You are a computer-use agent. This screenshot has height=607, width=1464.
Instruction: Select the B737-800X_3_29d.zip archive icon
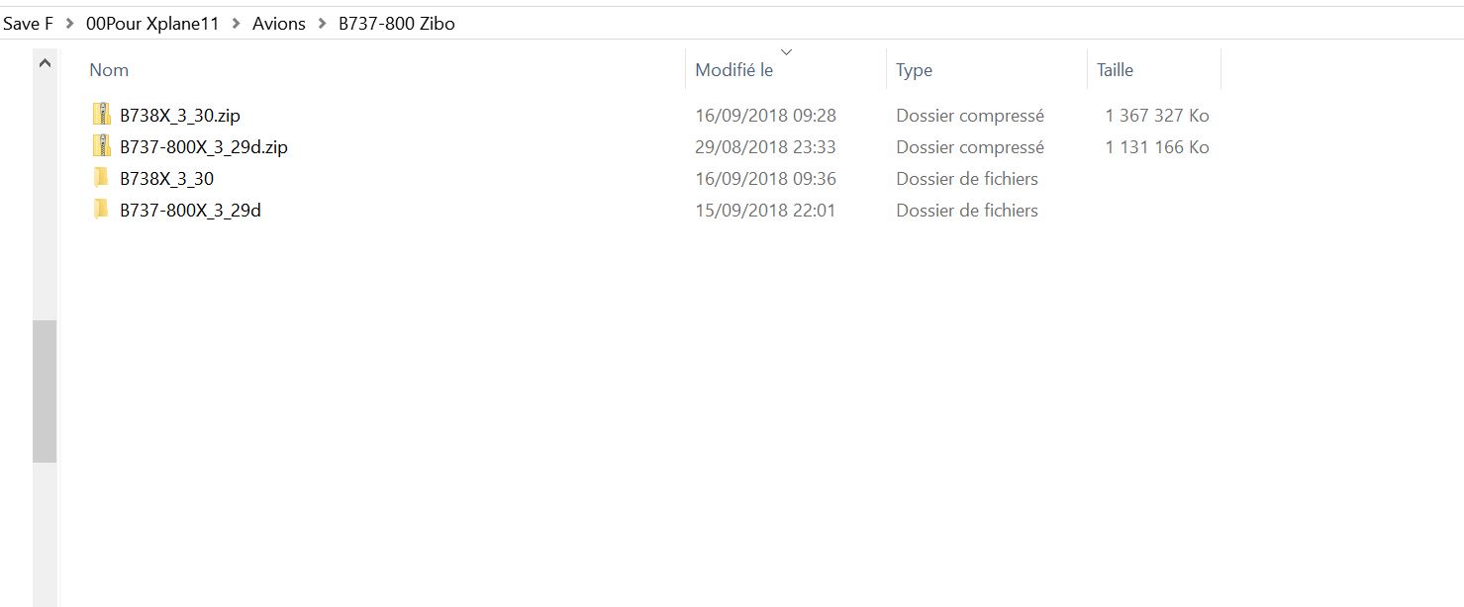coord(101,146)
